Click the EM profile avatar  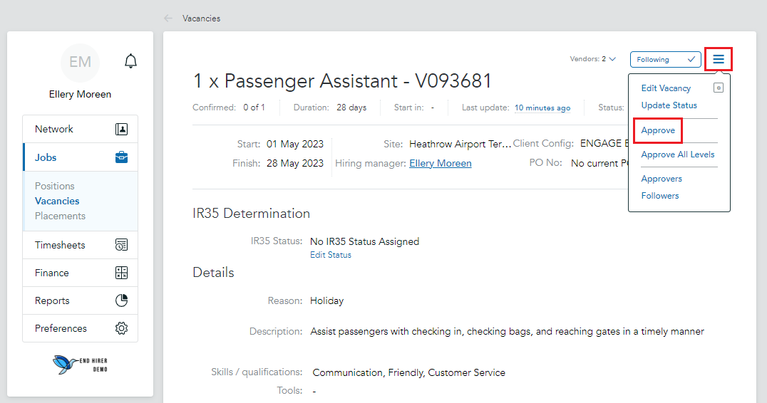pos(81,62)
